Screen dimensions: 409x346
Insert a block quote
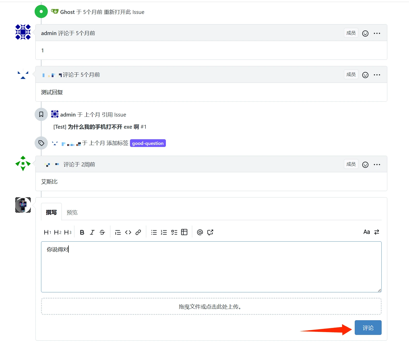[118, 232]
